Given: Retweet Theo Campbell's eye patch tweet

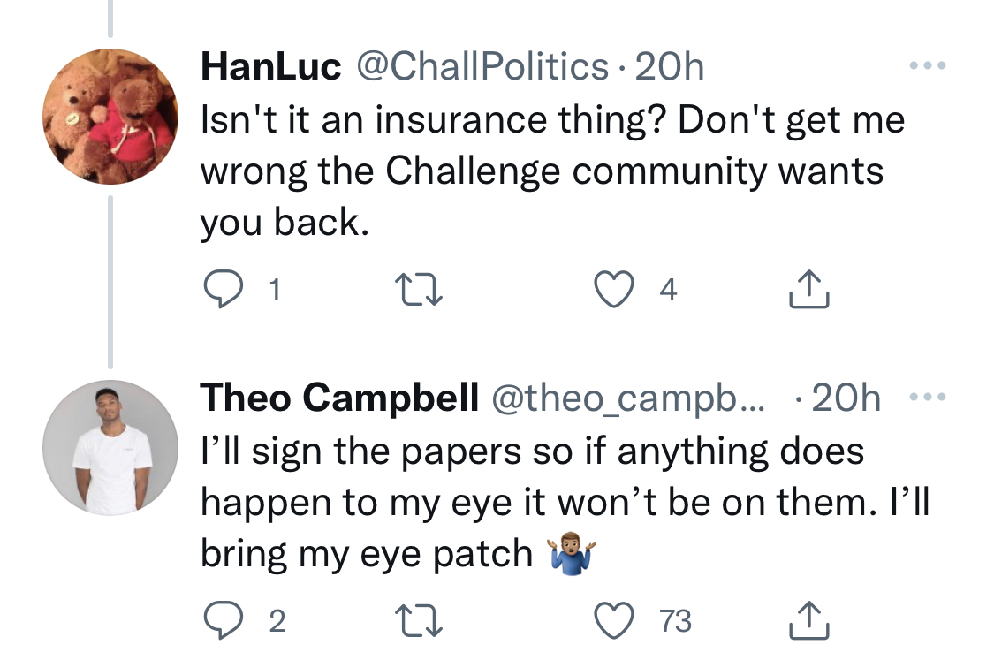Looking at the screenshot, I should click(419, 620).
